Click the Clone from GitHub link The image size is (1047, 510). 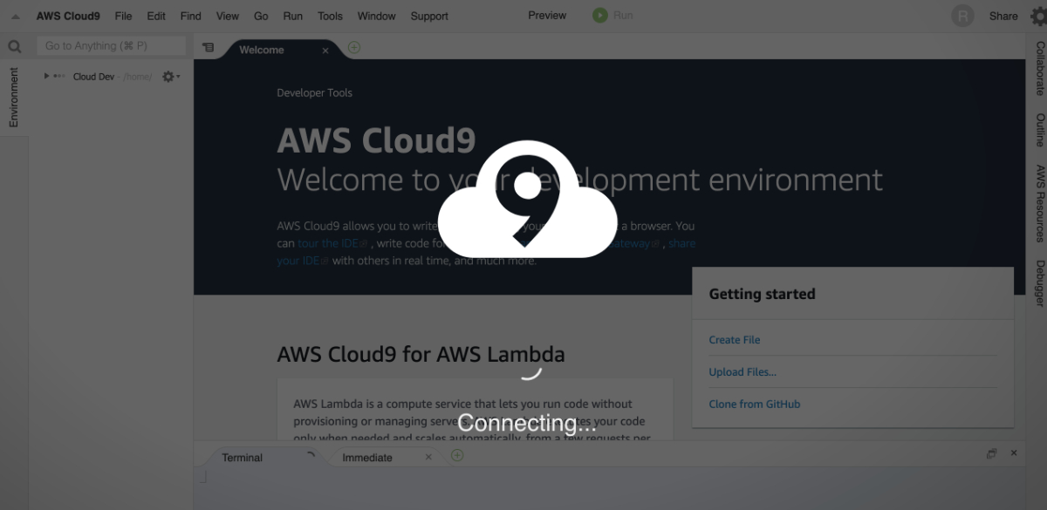pos(755,405)
